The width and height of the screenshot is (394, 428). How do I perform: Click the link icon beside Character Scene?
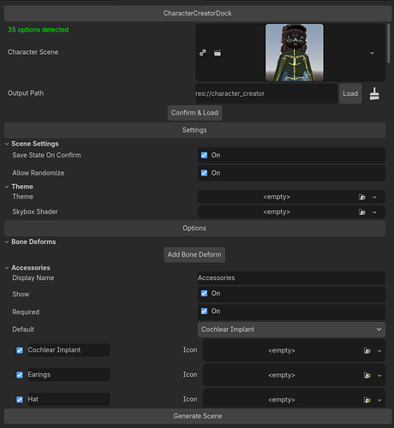pyautogui.click(x=203, y=53)
